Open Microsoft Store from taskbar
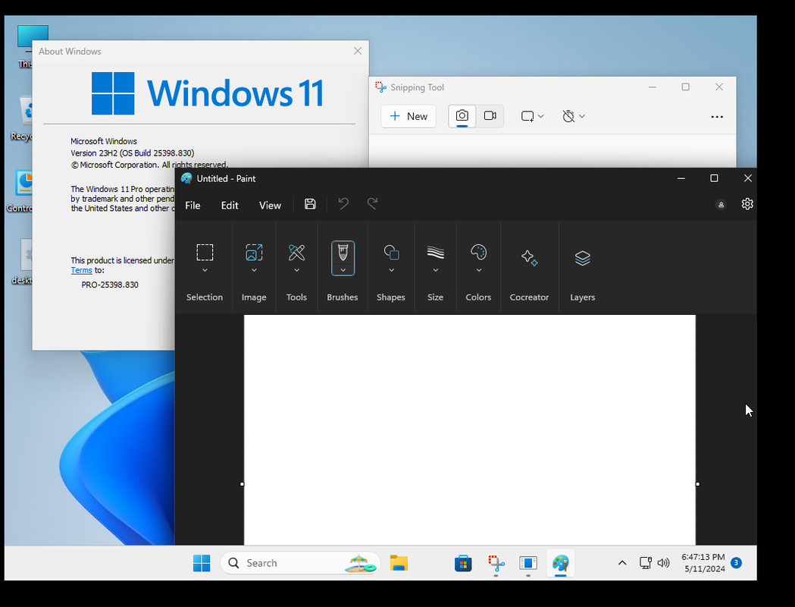This screenshot has width=795, height=607. (x=463, y=563)
